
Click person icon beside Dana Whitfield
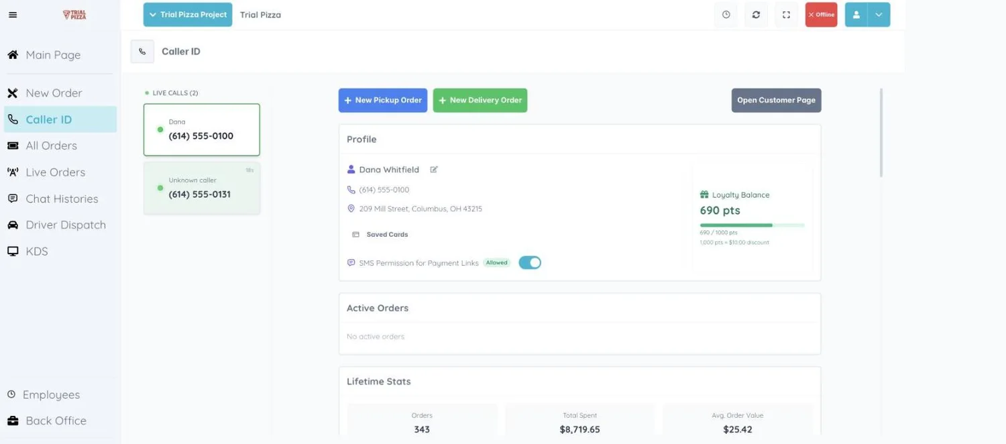(x=351, y=170)
